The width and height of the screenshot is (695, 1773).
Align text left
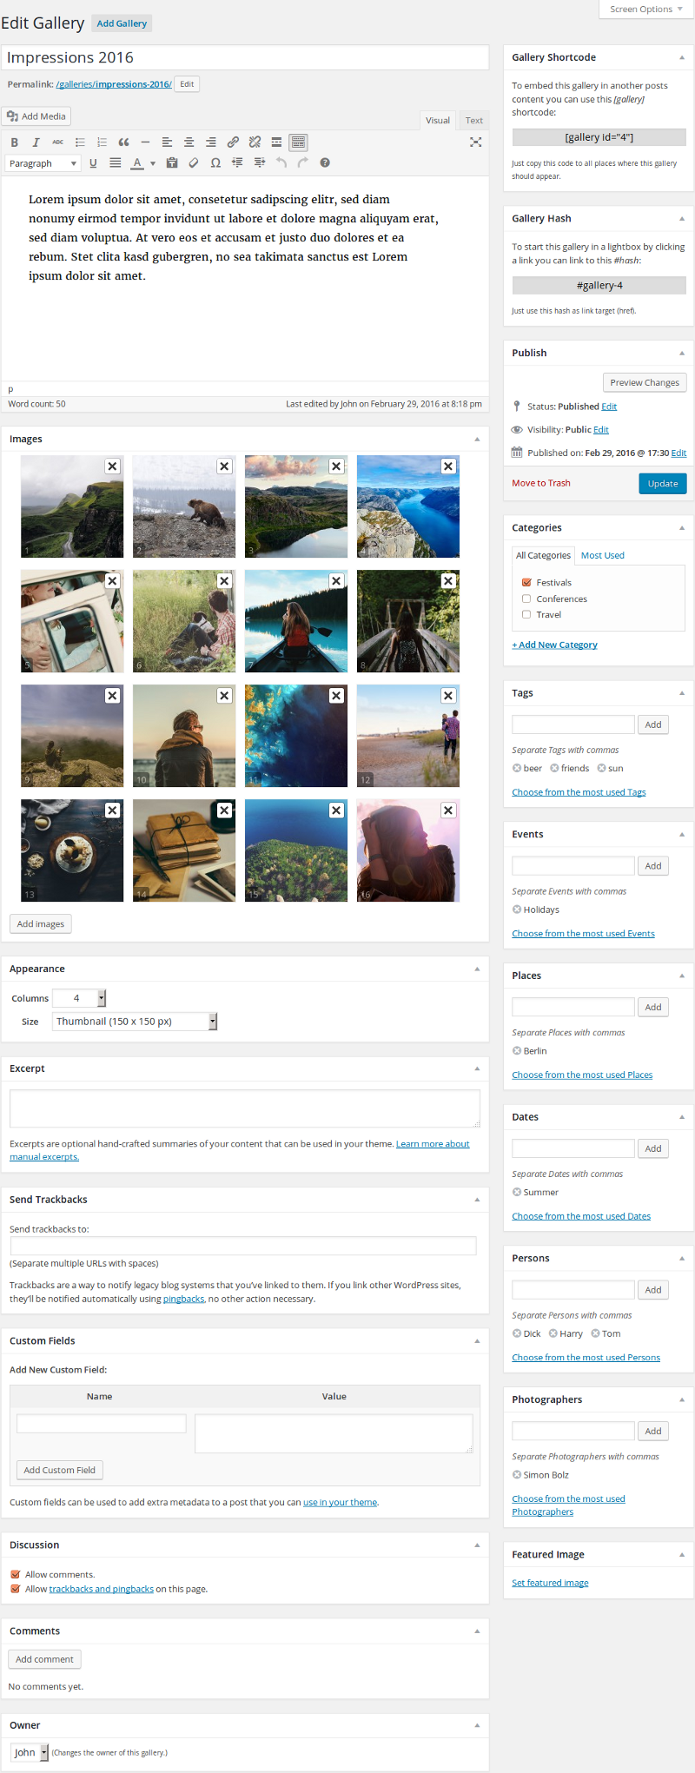[x=167, y=142]
